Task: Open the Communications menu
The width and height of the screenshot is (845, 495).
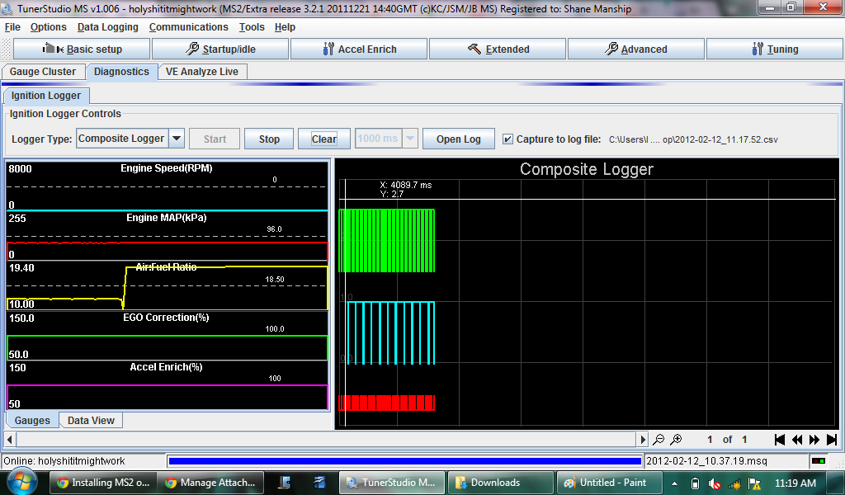Action: pyautogui.click(x=189, y=27)
